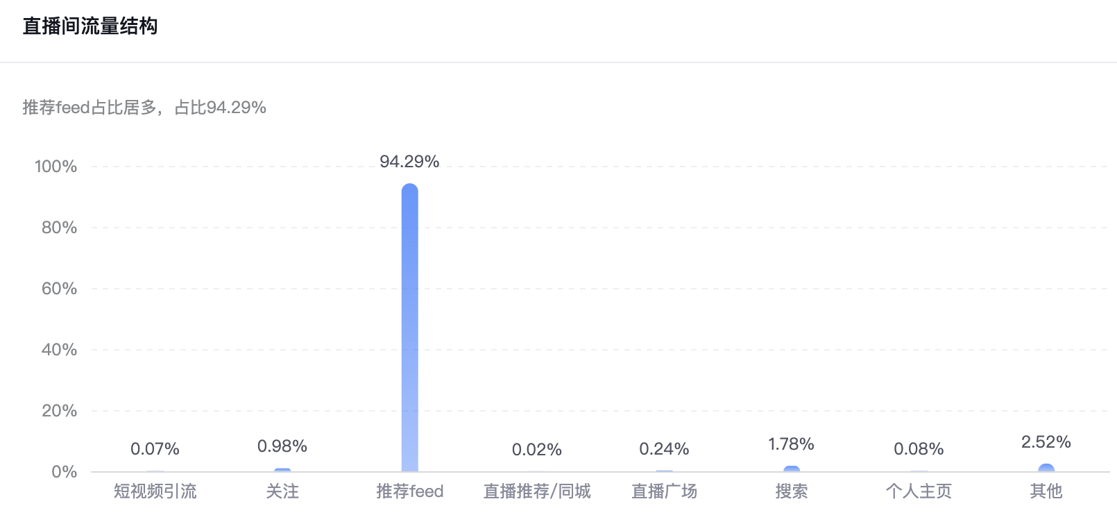The height and width of the screenshot is (515, 1117).
Task: Click the 推荐feed bar in chart
Action: [x=410, y=328]
